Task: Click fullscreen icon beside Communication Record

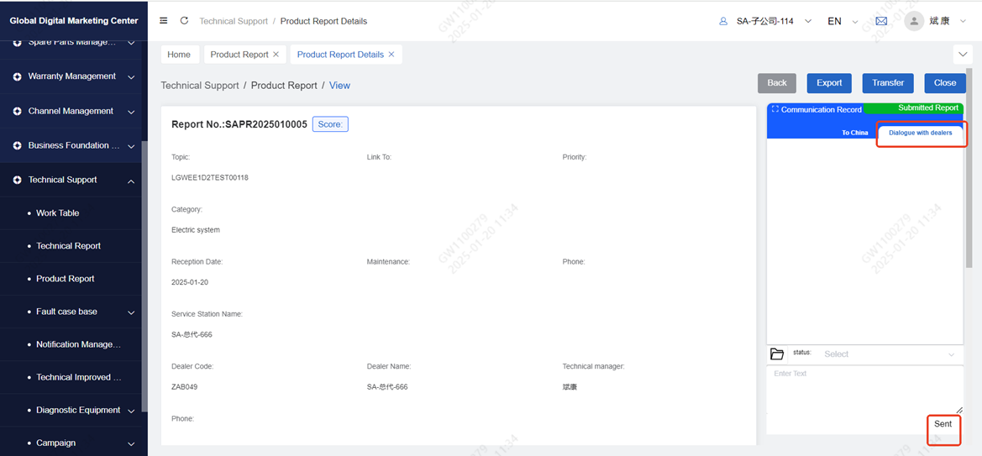Action: 775,109
